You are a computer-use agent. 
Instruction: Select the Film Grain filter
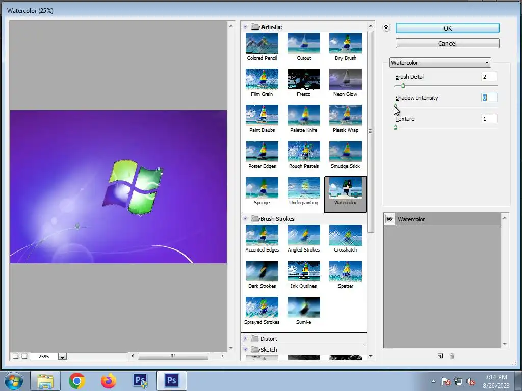262,79
